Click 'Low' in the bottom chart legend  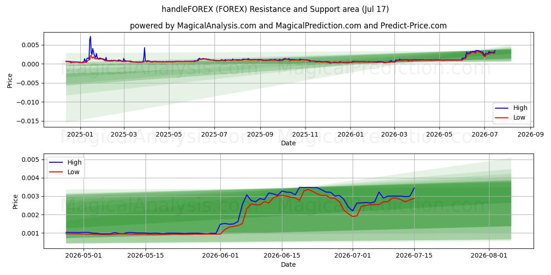click(73, 172)
